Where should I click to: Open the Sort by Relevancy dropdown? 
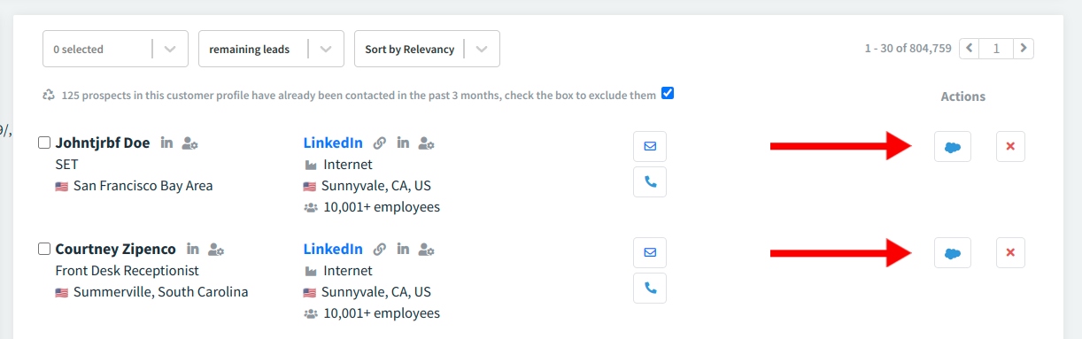click(427, 49)
